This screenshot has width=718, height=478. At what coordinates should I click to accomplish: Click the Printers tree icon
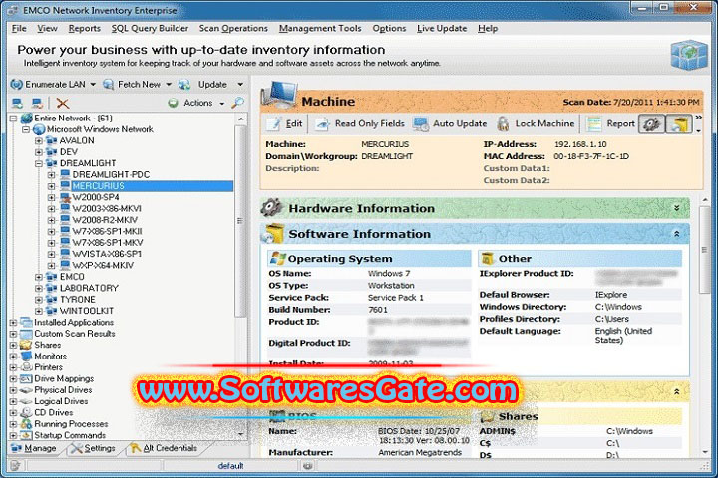tap(26, 367)
